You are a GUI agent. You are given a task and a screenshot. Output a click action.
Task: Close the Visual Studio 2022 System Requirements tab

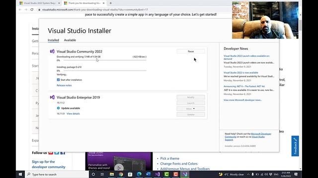click(59, 3)
